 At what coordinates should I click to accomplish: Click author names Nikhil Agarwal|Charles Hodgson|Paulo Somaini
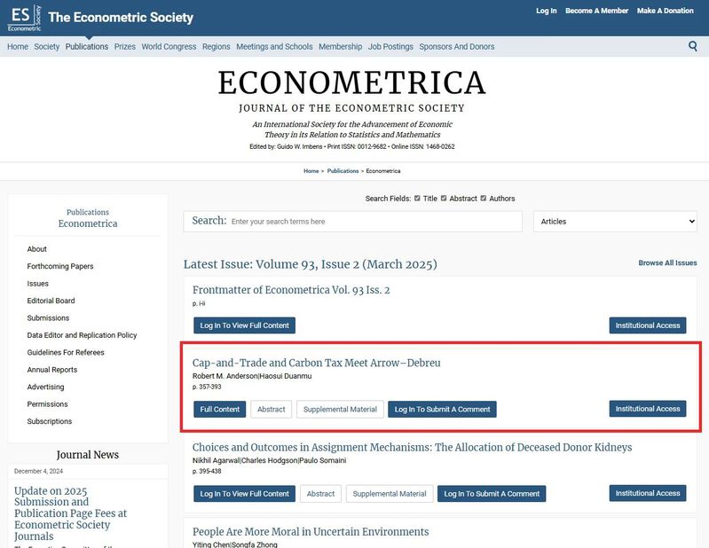point(270,460)
